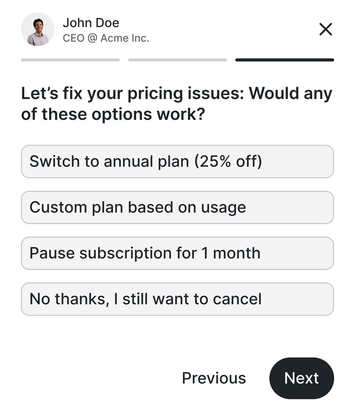Dismiss the survey using the X icon
The width and height of the screenshot is (355, 420).
pos(326,29)
